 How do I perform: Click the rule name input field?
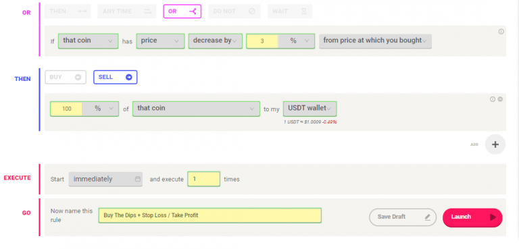(210, 215)
